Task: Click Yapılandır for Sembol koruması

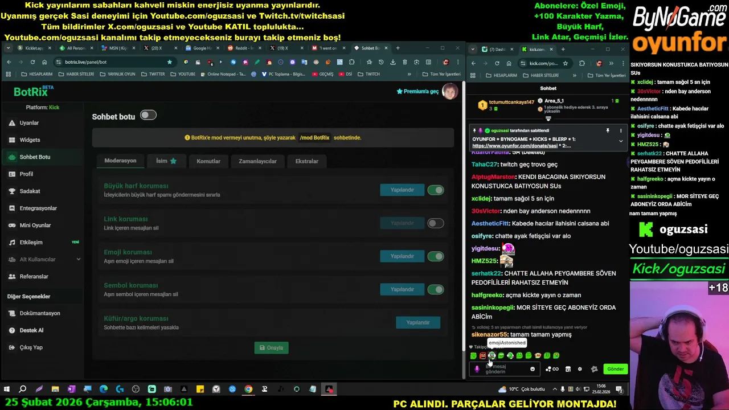Action: pyautogui.click(x=402, y=289)
